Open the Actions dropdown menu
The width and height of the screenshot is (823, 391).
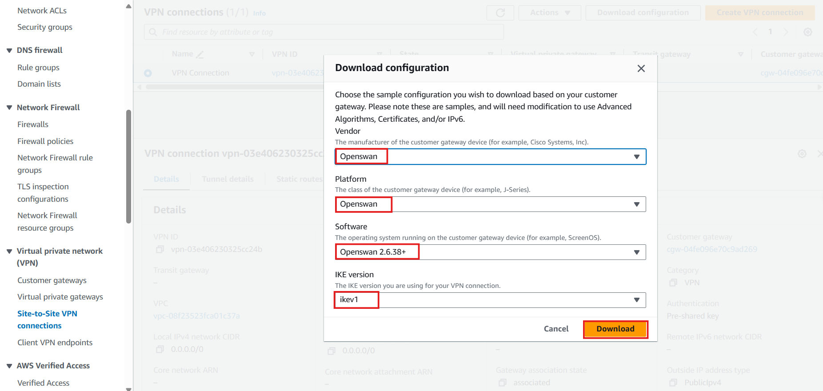coord(550,13)
